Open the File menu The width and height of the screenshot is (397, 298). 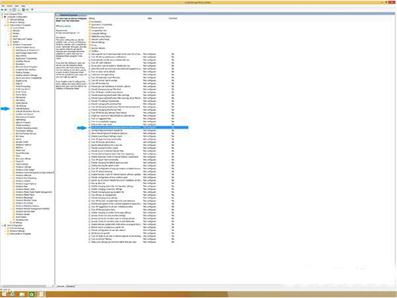3,6
